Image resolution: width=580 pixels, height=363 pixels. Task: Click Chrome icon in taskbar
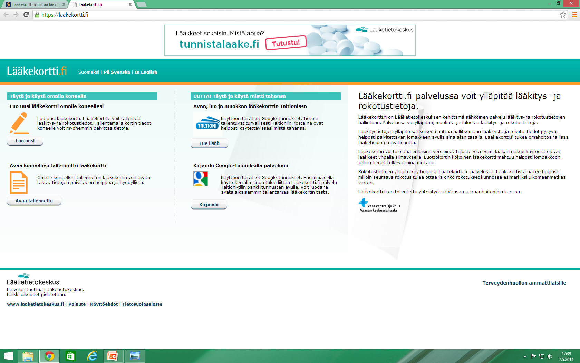click(49, 356)
